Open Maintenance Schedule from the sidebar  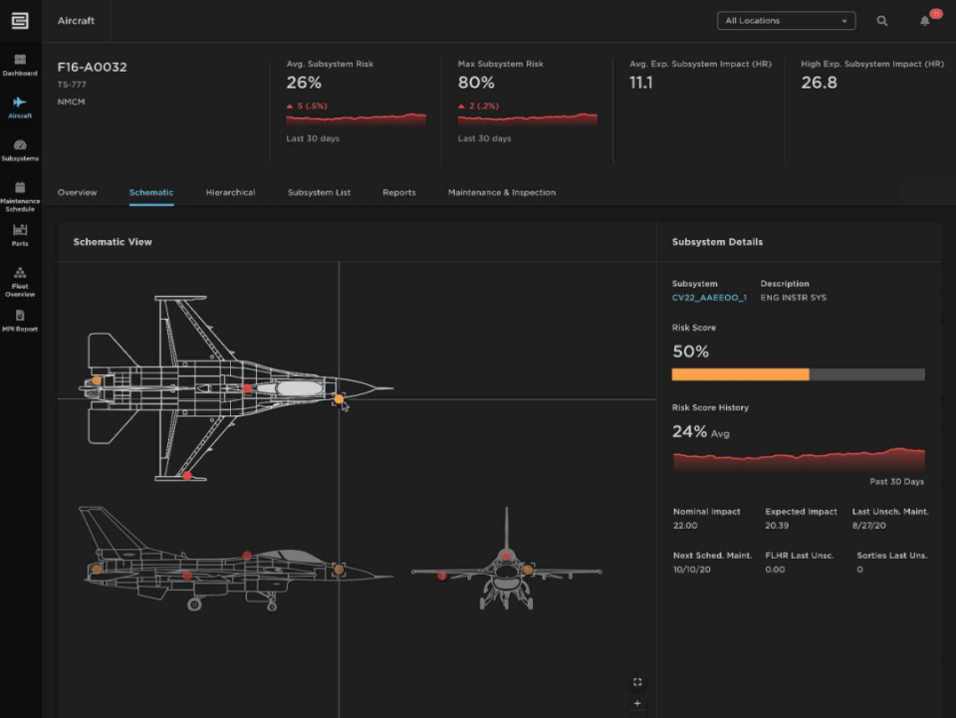click(20, 196)
